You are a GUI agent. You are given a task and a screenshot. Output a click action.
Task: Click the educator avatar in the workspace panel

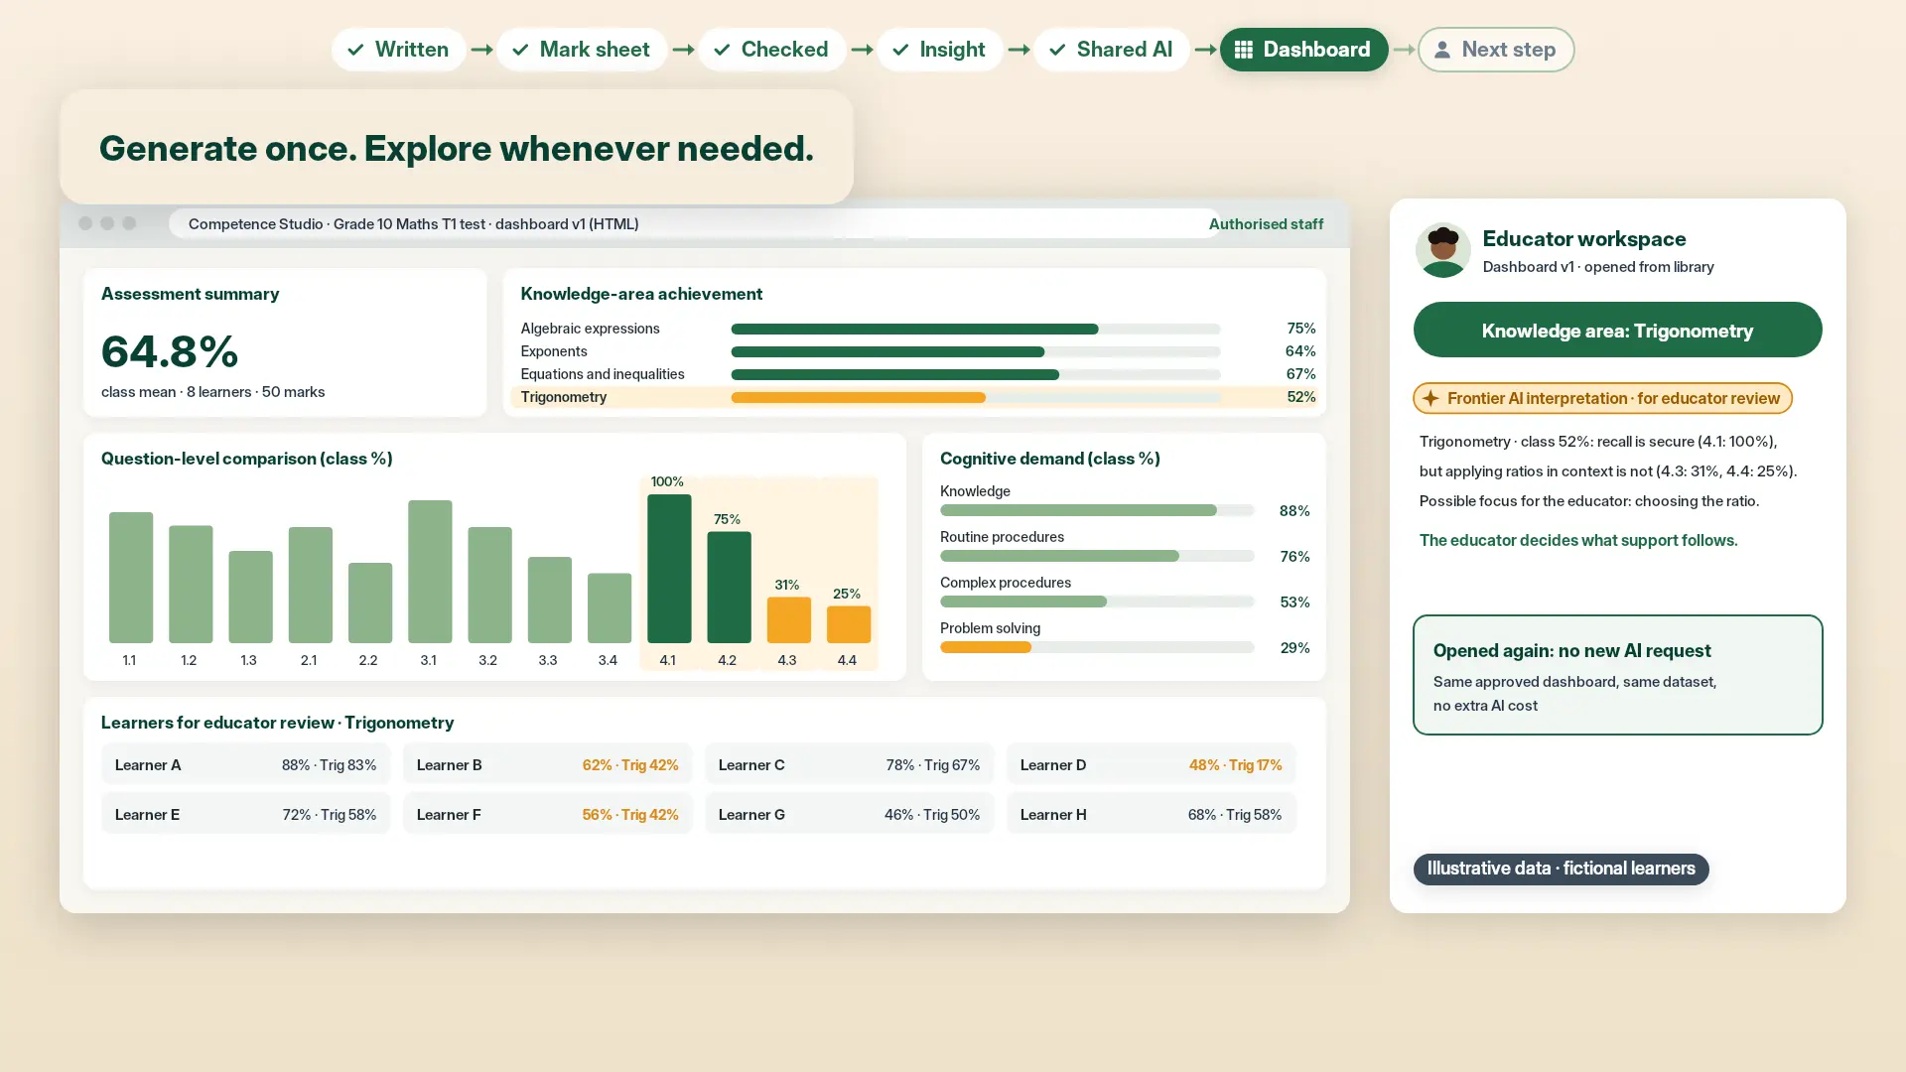coord(1442,250)
